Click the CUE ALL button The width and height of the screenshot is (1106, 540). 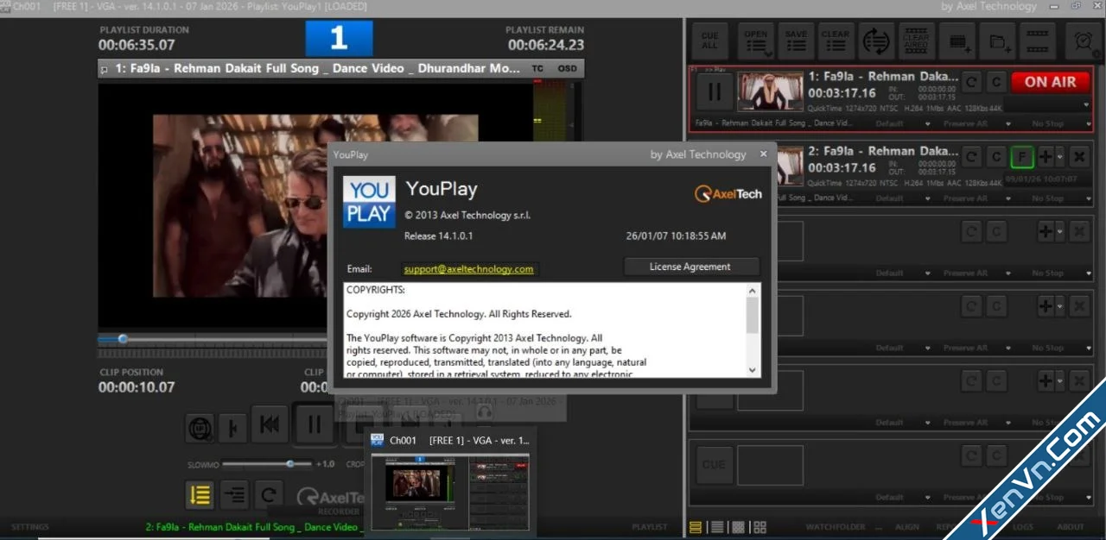(x=710, y=41)
